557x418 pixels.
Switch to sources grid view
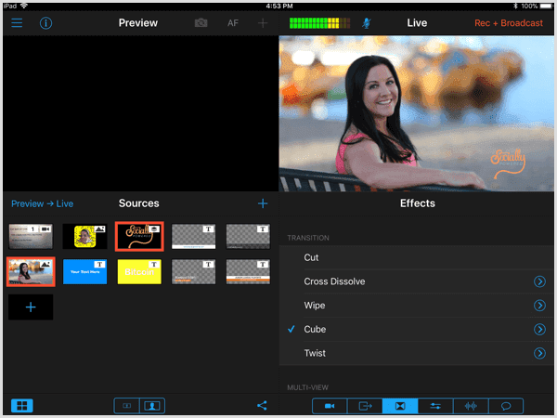pos(22,406)
